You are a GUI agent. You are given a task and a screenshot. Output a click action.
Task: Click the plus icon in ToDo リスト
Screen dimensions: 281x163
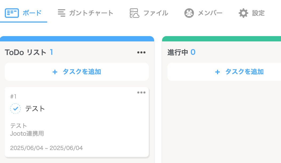(x=55, y=72)
